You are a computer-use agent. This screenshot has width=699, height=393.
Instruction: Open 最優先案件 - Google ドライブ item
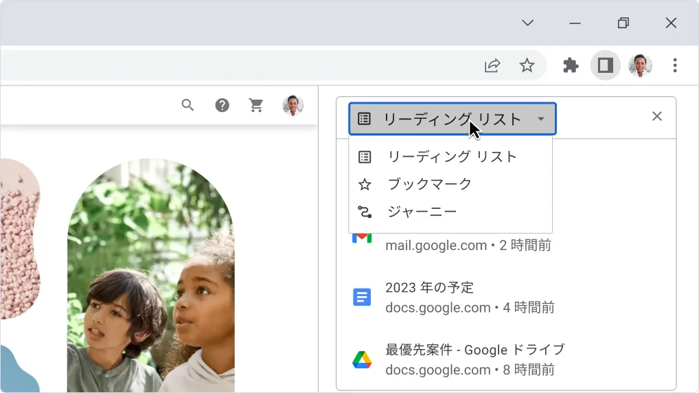(x=506, y=359)
